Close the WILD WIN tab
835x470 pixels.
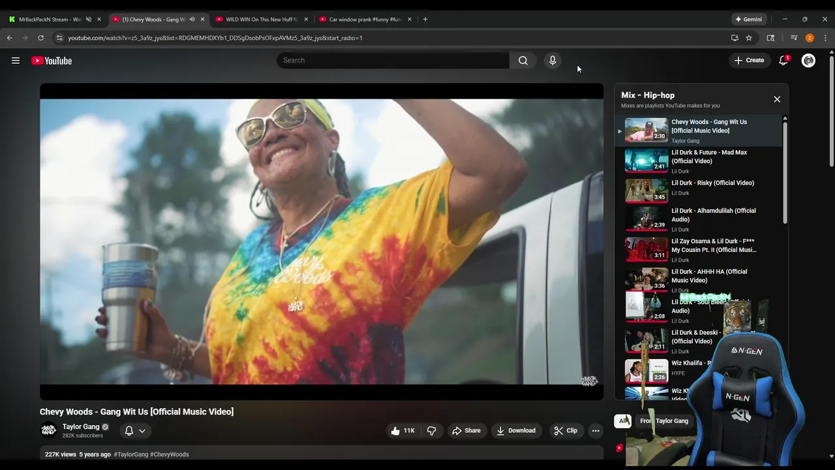tap(306, 20)
